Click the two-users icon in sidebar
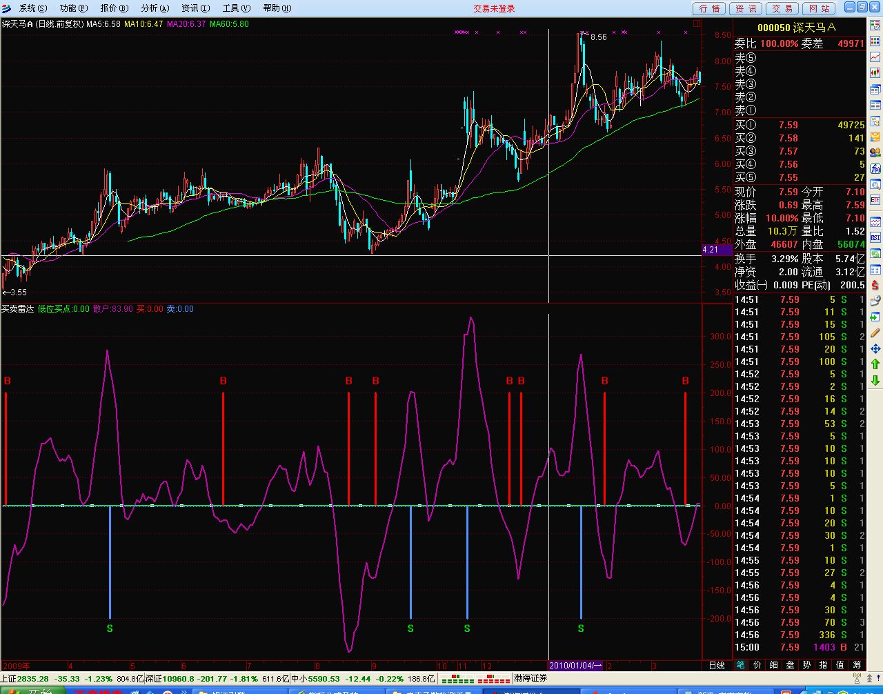This screenshot has width=883, height=694. [875, 152]
